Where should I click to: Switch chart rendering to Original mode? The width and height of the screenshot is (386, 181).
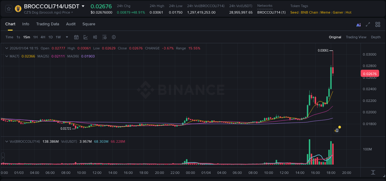[x=335, y=37]
